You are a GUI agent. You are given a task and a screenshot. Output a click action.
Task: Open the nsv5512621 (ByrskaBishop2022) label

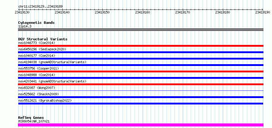(45, 101)
